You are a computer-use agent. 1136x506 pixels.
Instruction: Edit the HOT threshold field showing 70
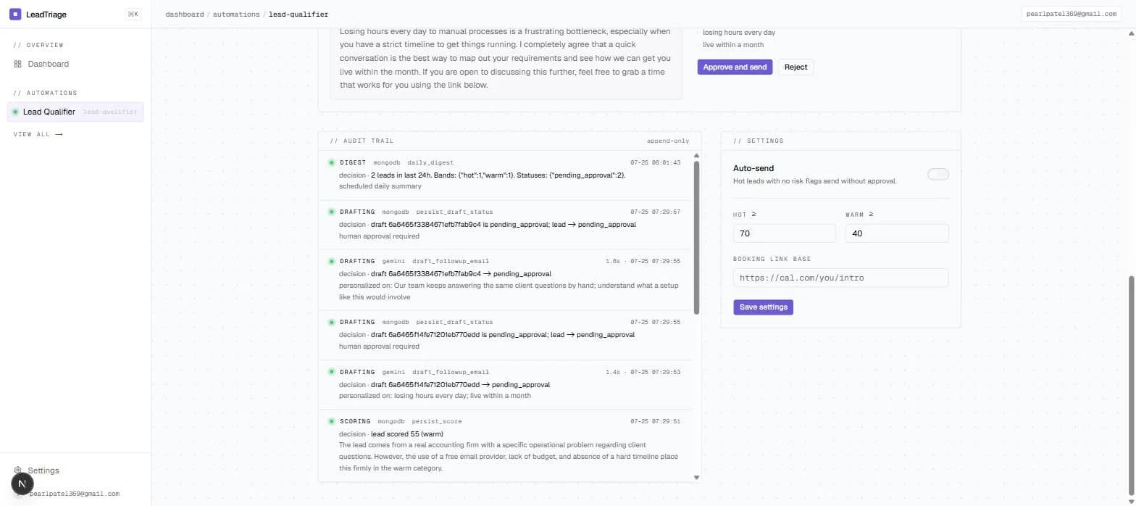coord(784,233)
